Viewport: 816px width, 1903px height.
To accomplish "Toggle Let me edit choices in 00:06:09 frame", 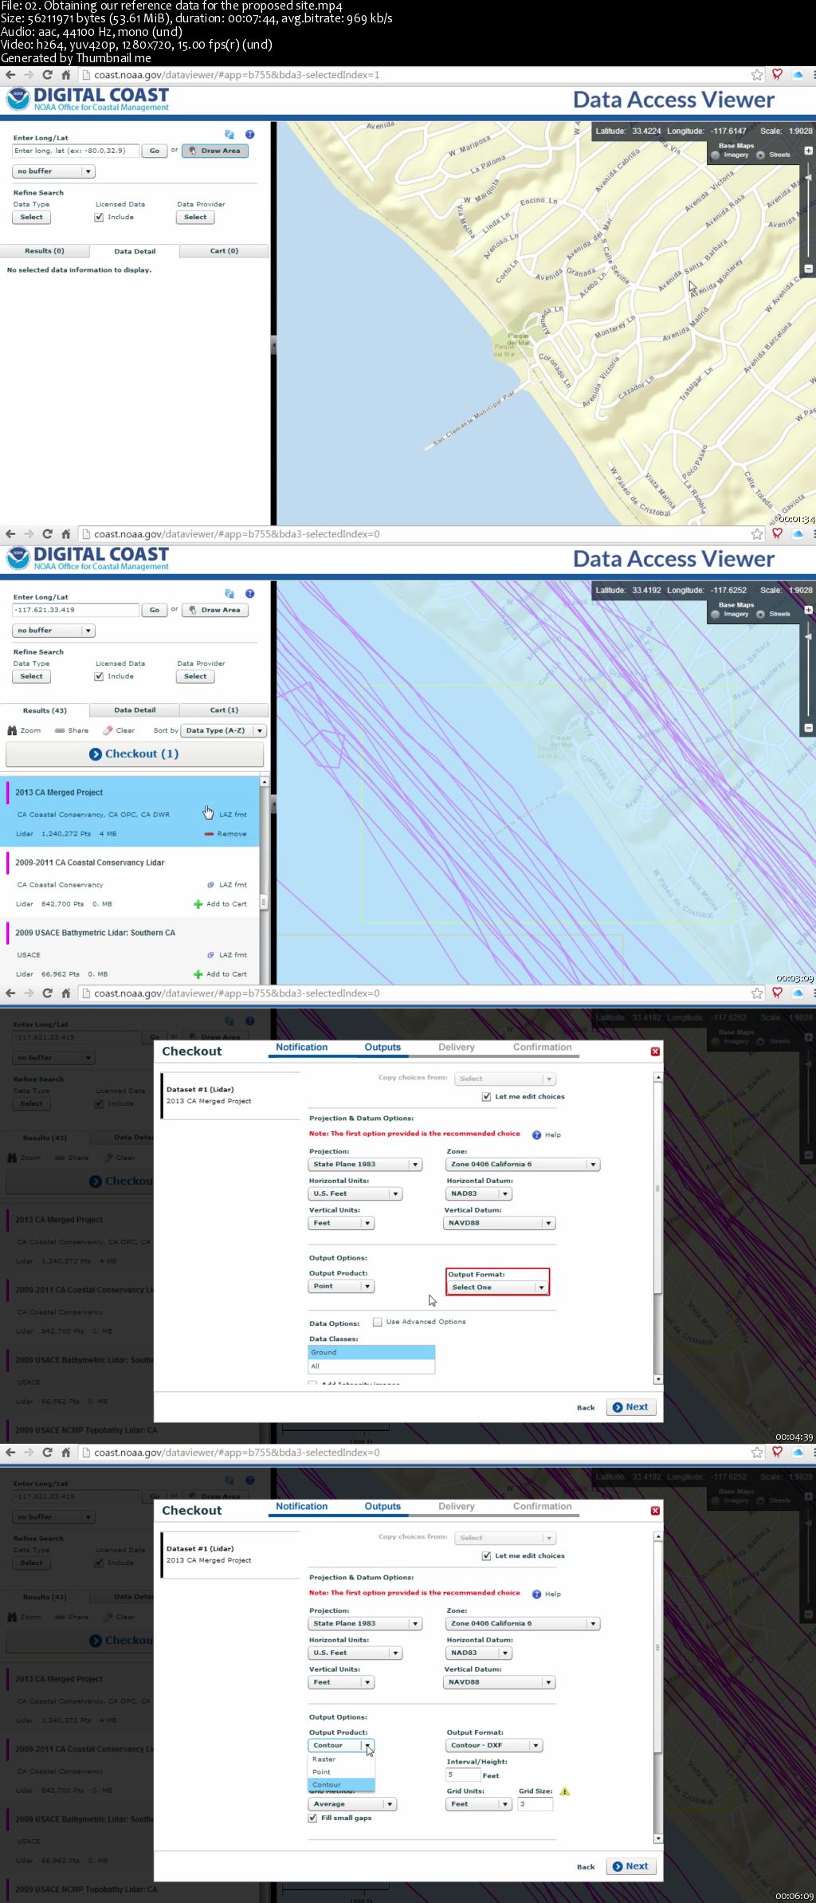I will [x=486, y=1556].
